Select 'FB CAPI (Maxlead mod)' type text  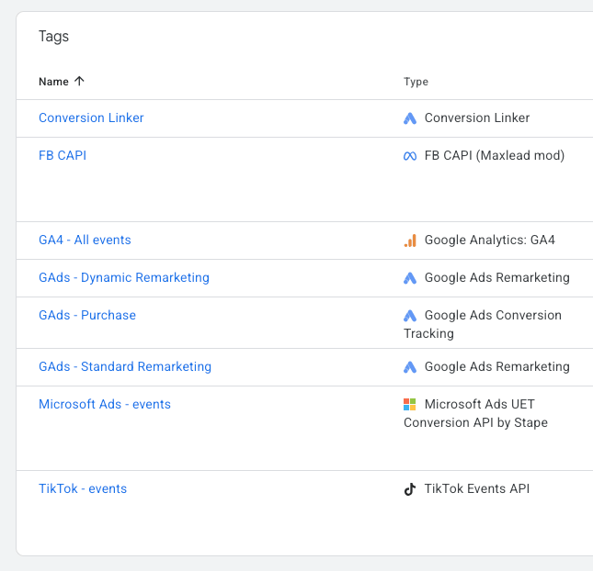pyautogui.click(x=495, y=155)
